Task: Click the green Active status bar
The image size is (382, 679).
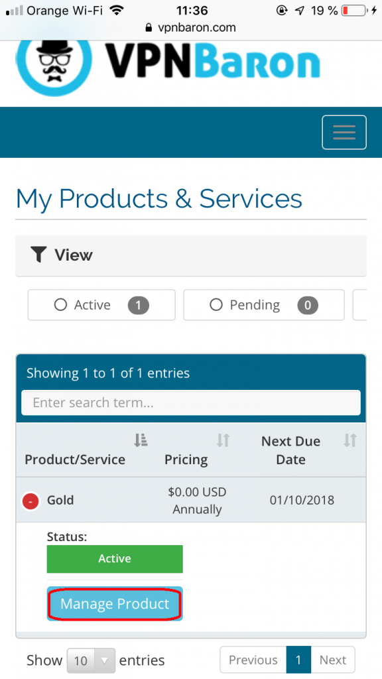Action: point(115,558)
